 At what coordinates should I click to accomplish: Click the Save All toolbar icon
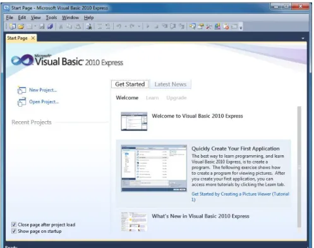50,27
